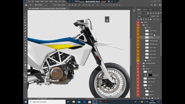Filter layers by type with the T icon
The width and height of the screenshot is (185, 104).
coord(153,13)
